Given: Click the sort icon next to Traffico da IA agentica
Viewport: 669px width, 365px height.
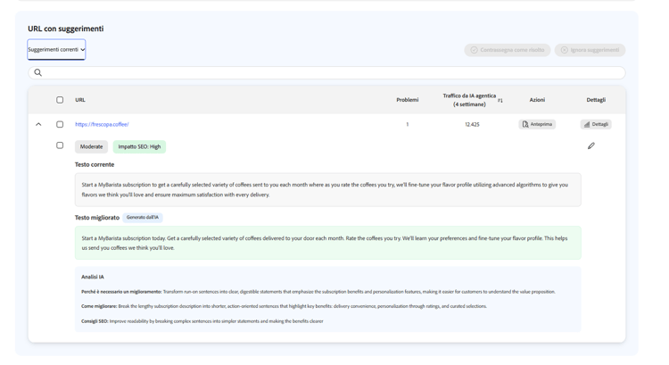Looking at the screenshot, I should tap(500, 100).
